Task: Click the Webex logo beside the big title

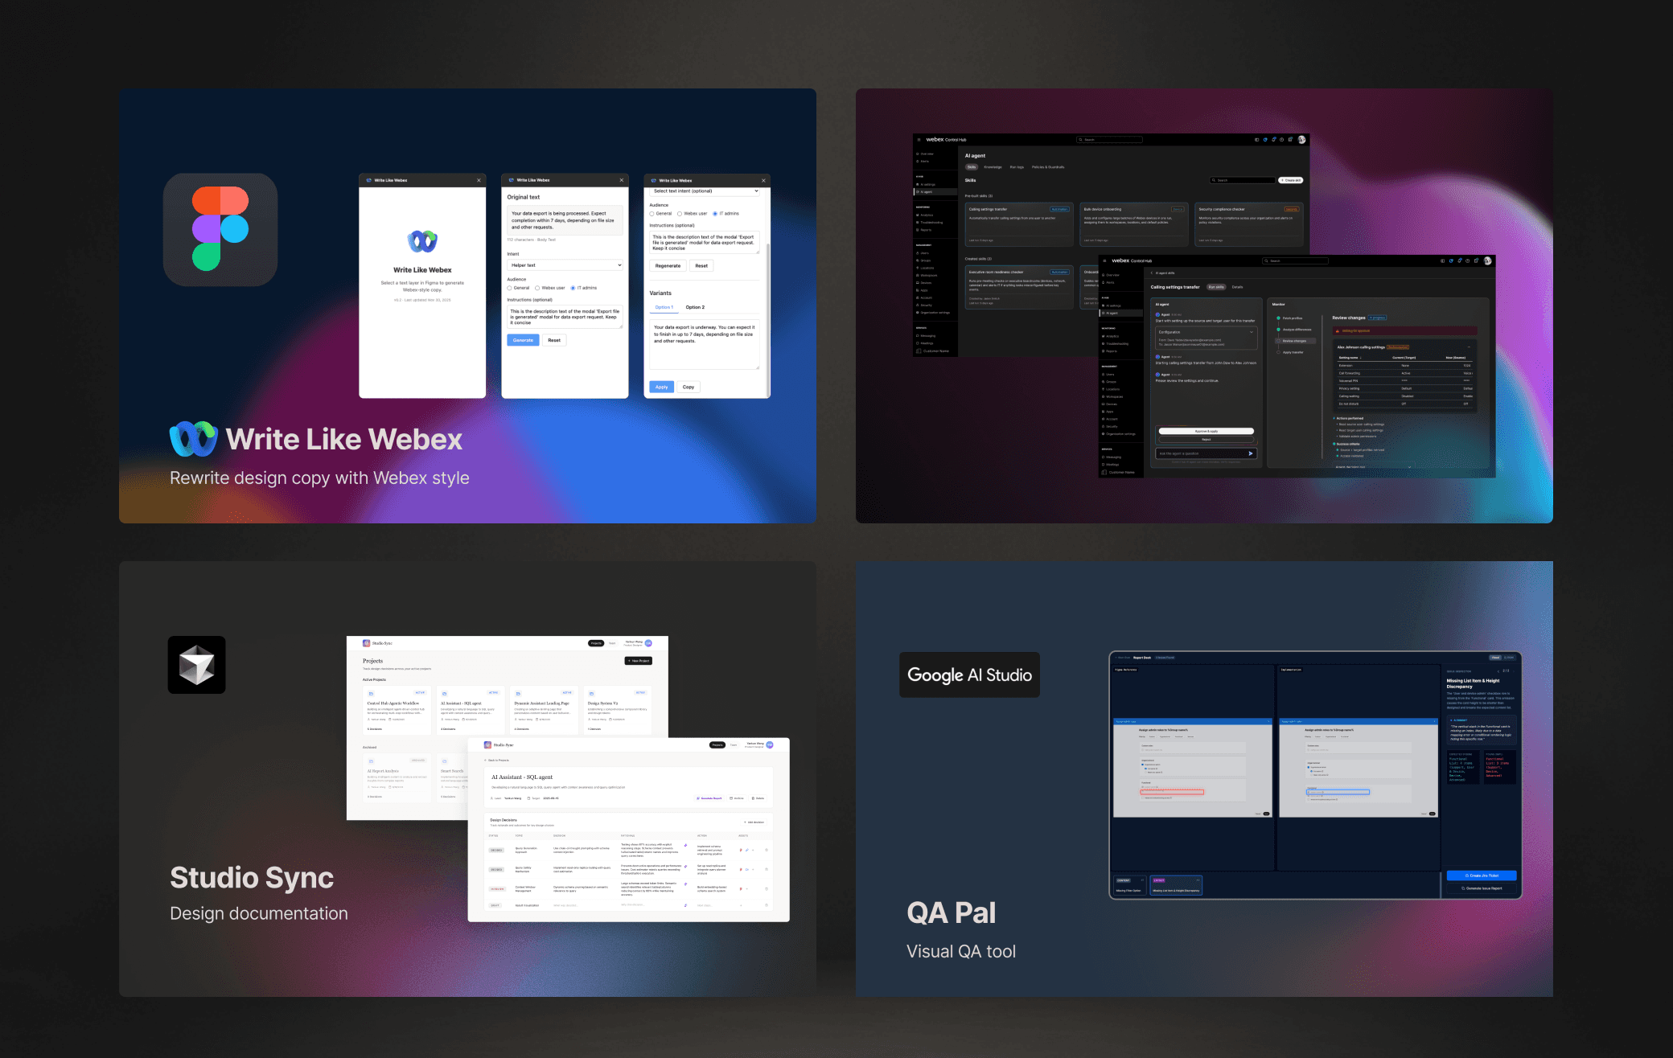Action: pyautogui.click(x=193, y=439)
